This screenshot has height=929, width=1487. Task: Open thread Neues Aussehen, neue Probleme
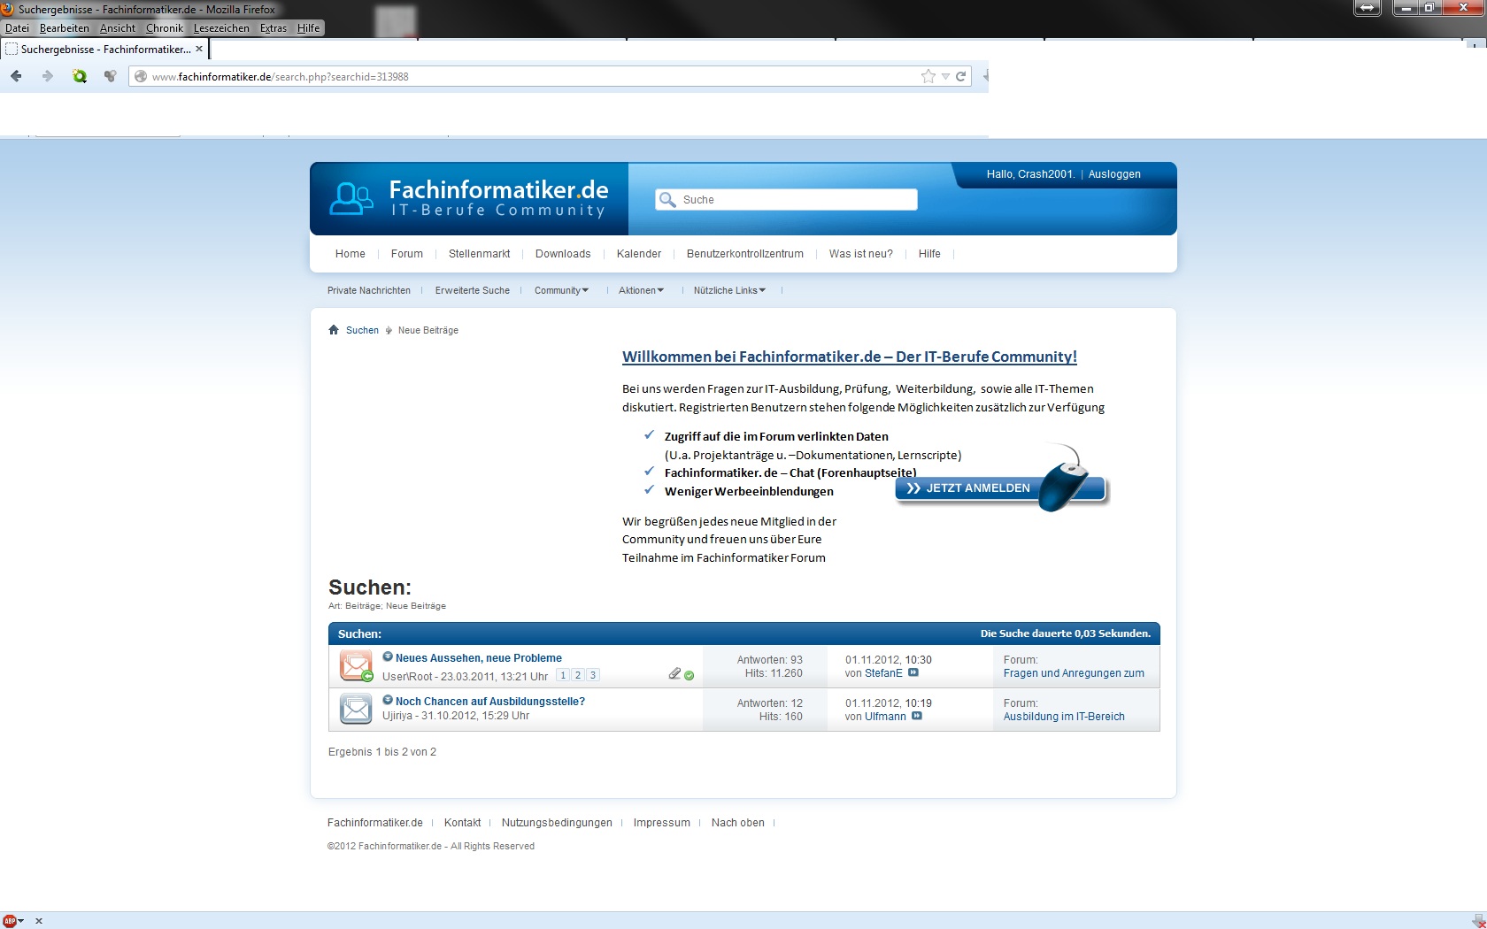pos(479,658)
